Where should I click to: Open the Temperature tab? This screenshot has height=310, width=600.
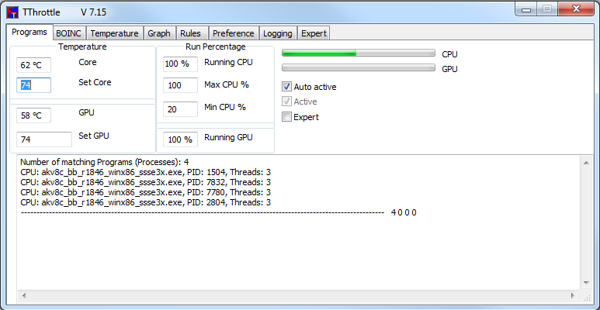(x=114, y=33)
